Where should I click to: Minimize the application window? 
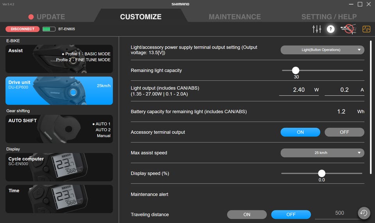tap(351, 4)
